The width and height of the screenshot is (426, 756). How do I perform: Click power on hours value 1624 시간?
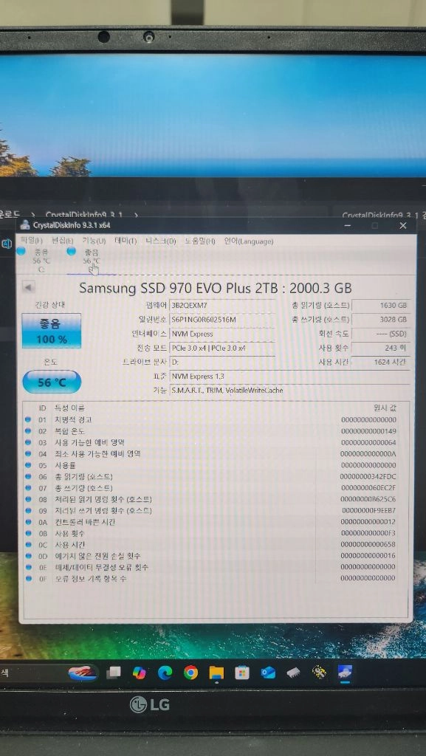[381, 362]
